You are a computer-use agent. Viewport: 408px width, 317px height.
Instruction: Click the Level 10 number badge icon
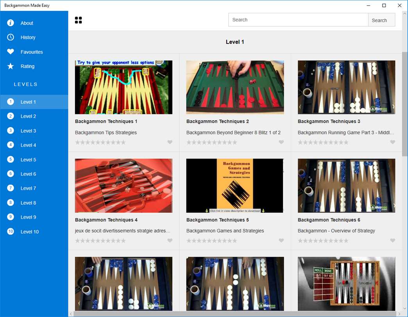(x=11, y=231)
